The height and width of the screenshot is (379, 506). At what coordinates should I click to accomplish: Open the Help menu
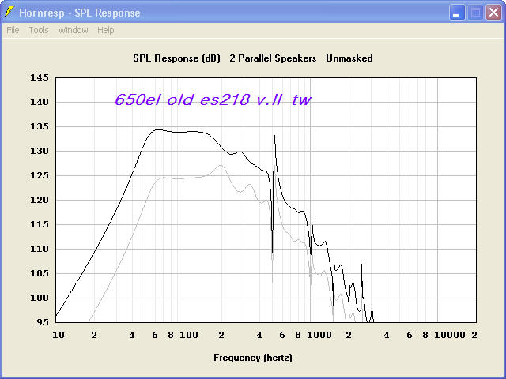coord(105,30)
